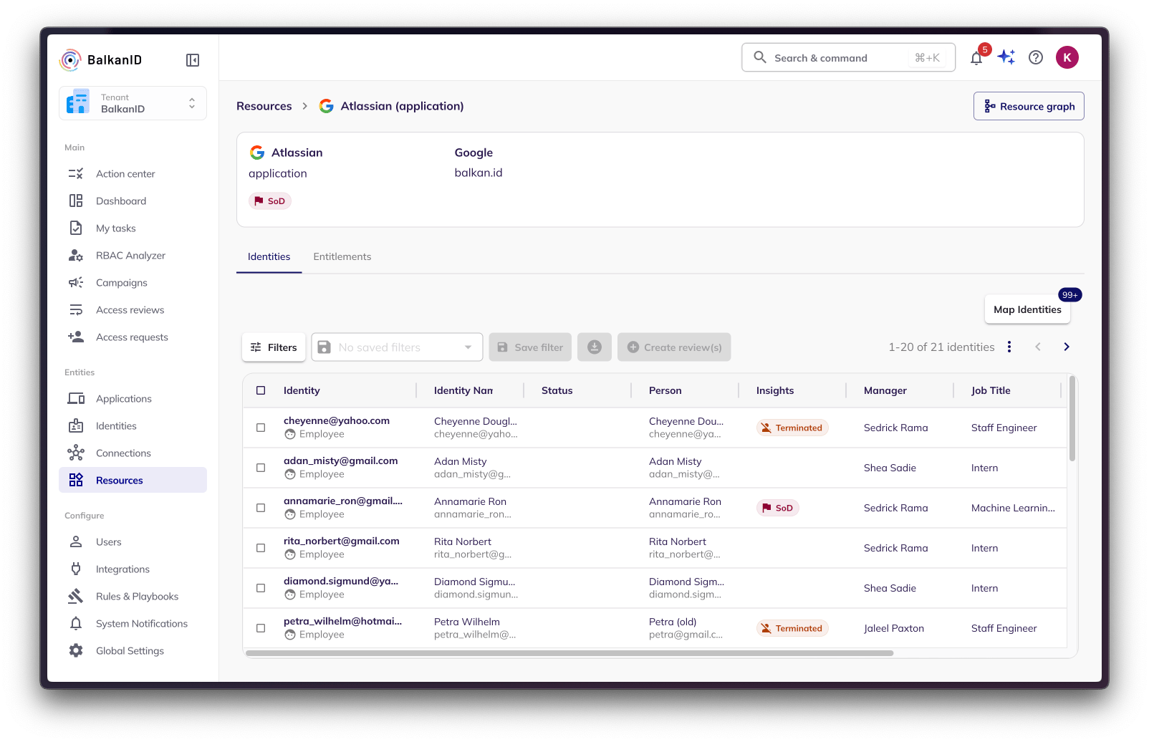
Task: Open the help question mark icon
Action: click(x=1036, y=57)
